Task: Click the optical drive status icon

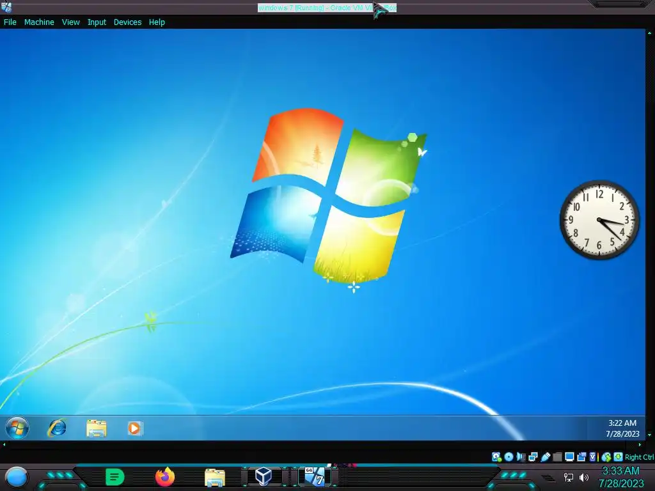Action: (509, 456)
